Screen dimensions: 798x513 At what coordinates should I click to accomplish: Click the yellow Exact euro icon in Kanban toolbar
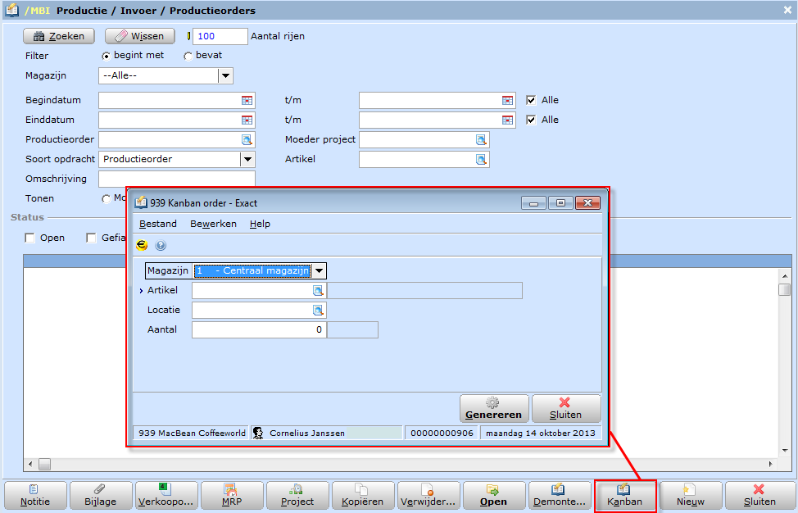(142, 245)
